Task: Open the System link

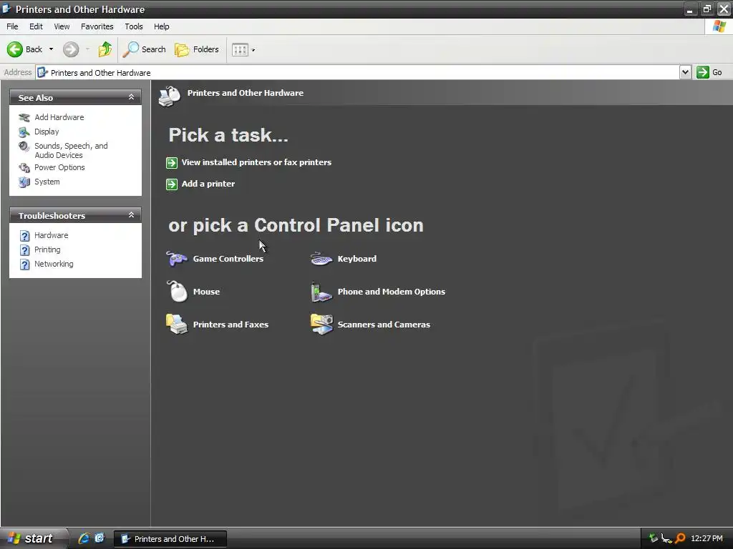Action: click(x=47, y=182)
